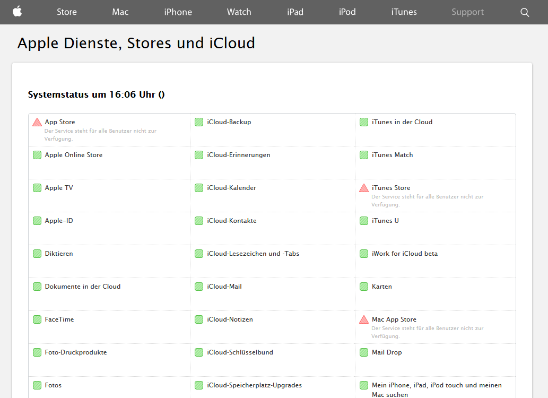The width and height of the screenshot is (548, 398).
Task: Click the iTunes Match label
Action: (392, 155)
